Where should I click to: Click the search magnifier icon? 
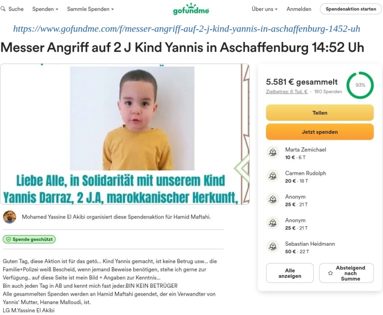(x=3, y=9)
